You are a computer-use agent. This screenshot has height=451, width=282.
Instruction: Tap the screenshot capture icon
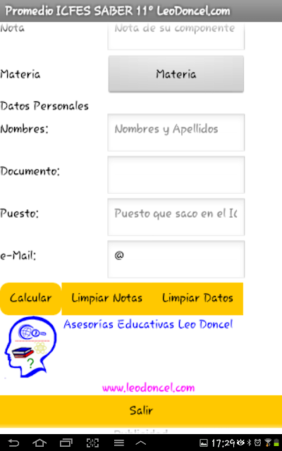(x=92, y=443)
